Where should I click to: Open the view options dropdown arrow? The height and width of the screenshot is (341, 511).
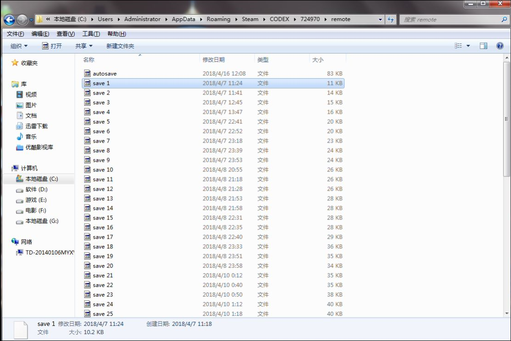coord(468,46)
